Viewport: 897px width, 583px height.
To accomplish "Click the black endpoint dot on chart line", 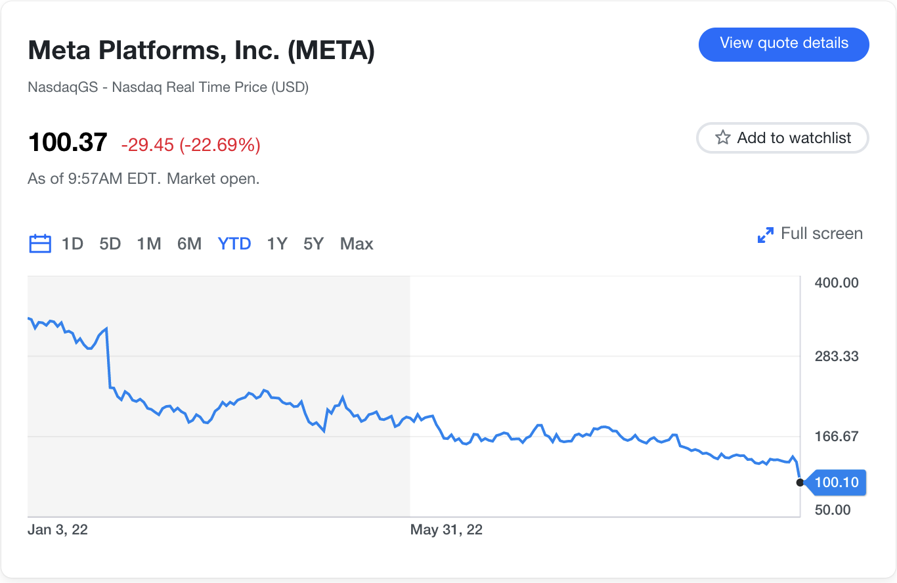I will coord(800,483).
